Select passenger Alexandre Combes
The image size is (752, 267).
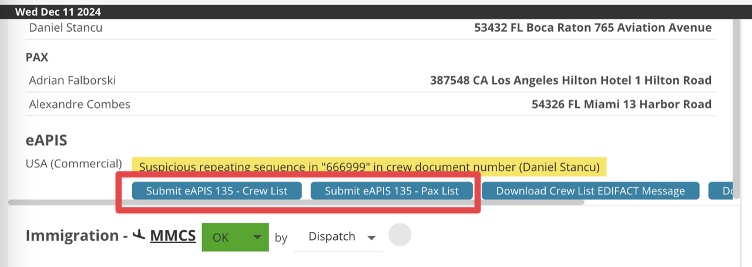[x=80, y=104]
